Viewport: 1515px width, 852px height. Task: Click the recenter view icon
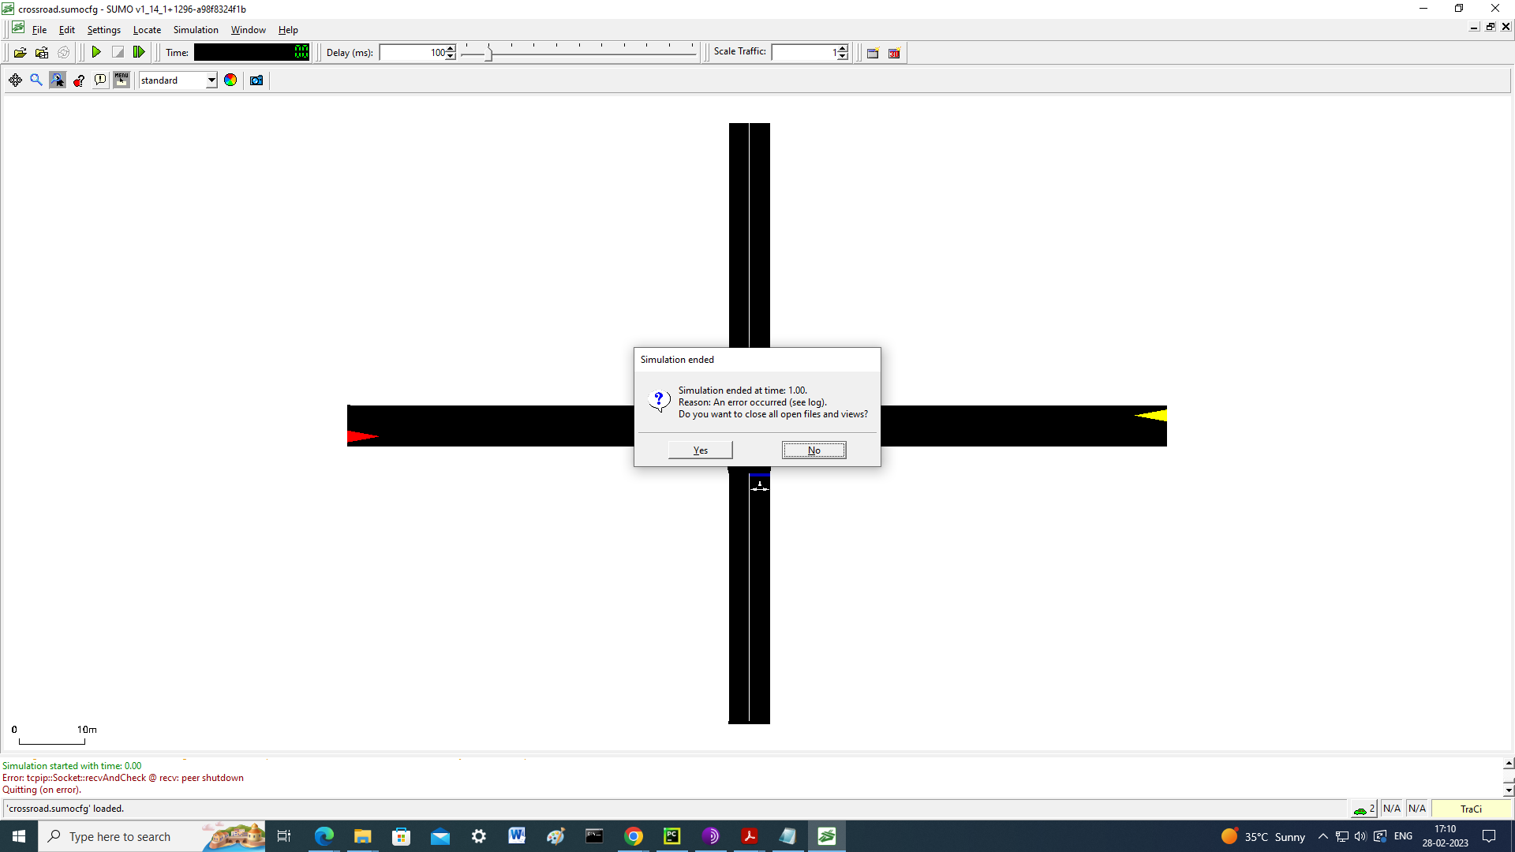tap(15, 80)
